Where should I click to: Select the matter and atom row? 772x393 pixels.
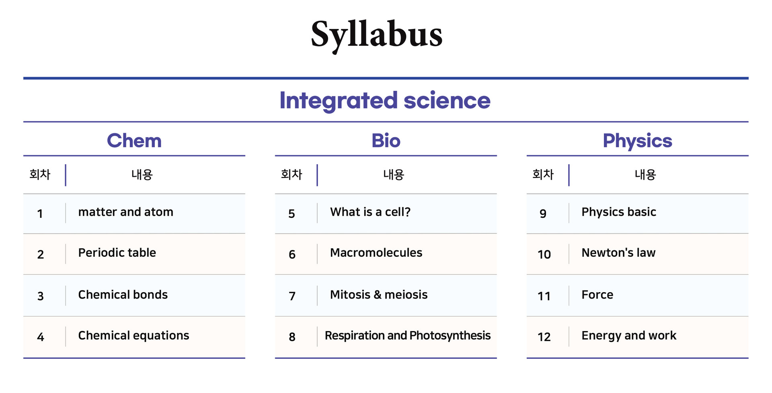click(x=134, y=213)
